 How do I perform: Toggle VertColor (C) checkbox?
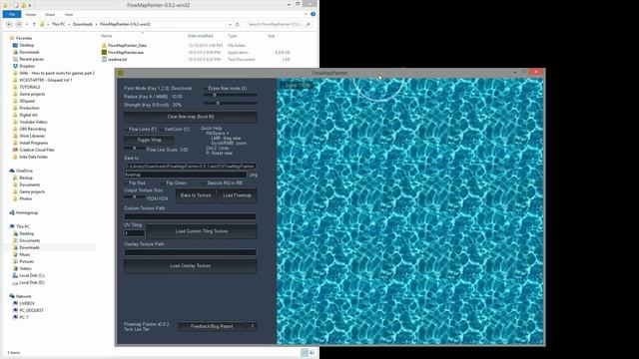click(x=162, y=129)
